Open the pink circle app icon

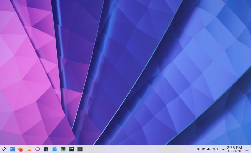coord(38,149)
